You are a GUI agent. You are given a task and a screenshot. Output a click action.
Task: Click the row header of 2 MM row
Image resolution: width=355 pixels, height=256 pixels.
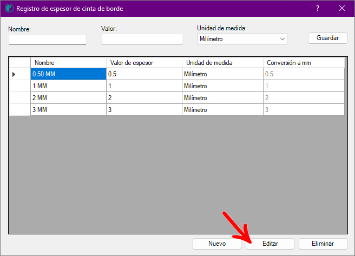pyautogui.click(x=19, y=98)
